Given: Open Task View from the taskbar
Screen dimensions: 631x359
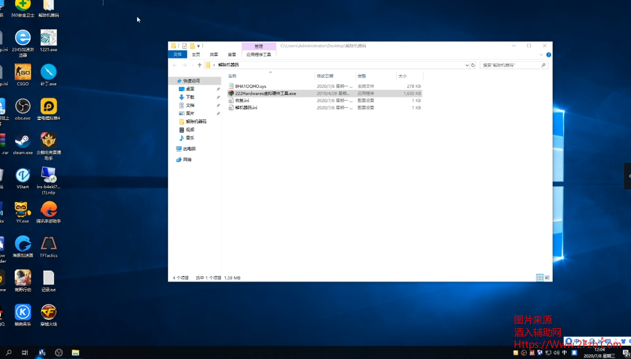Looking at the screenshot, I should click(x=25, y=353).
